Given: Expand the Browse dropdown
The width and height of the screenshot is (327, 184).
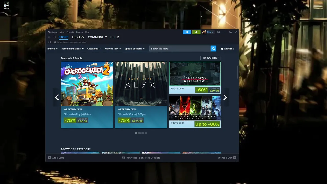Looking at the screenshot, I should 52,49.
